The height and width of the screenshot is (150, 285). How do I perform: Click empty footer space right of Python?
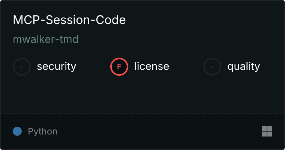pos(157,132)
